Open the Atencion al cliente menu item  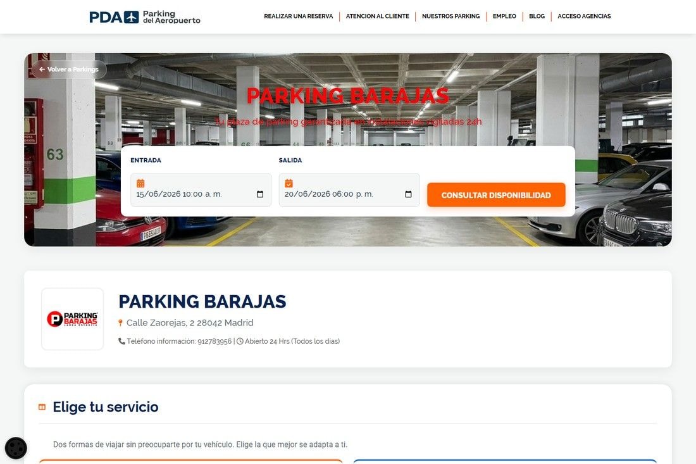pyautogui.click(x=377, y=16)
